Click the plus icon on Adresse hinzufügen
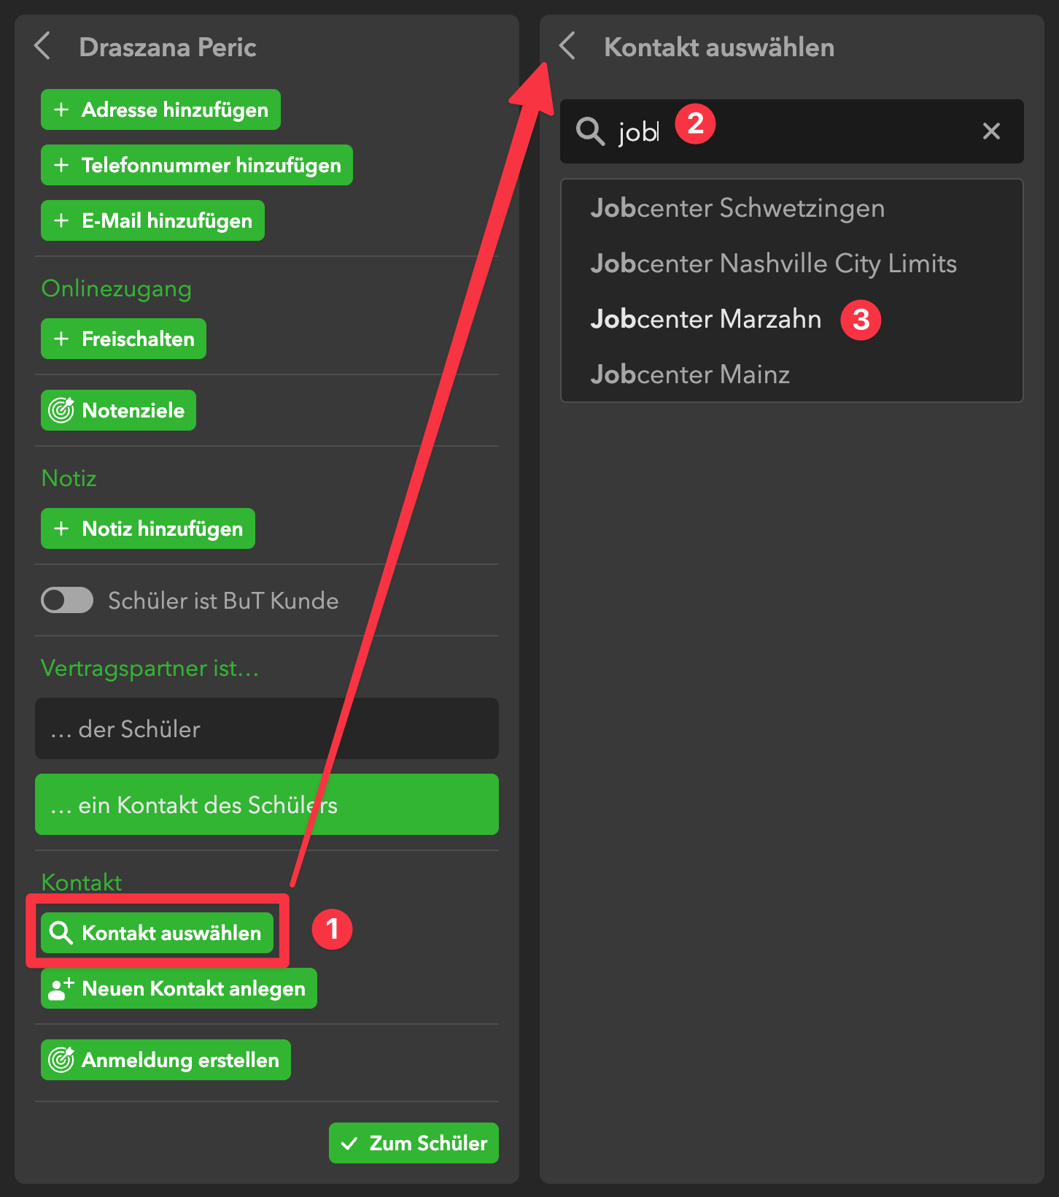The height and width of the screenshot is (1197, 1059). click(61, 109)
